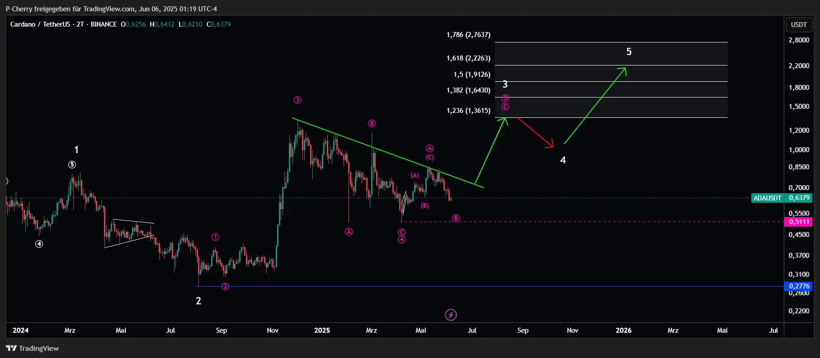This screenshot has height=358, width=820.
Task: Click the 2026 label on the time axis
Action: (x=623, y=330)
